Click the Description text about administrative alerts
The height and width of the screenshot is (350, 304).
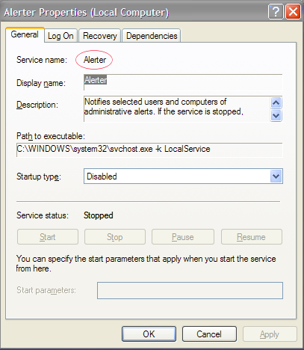click(x=164, y=107)
